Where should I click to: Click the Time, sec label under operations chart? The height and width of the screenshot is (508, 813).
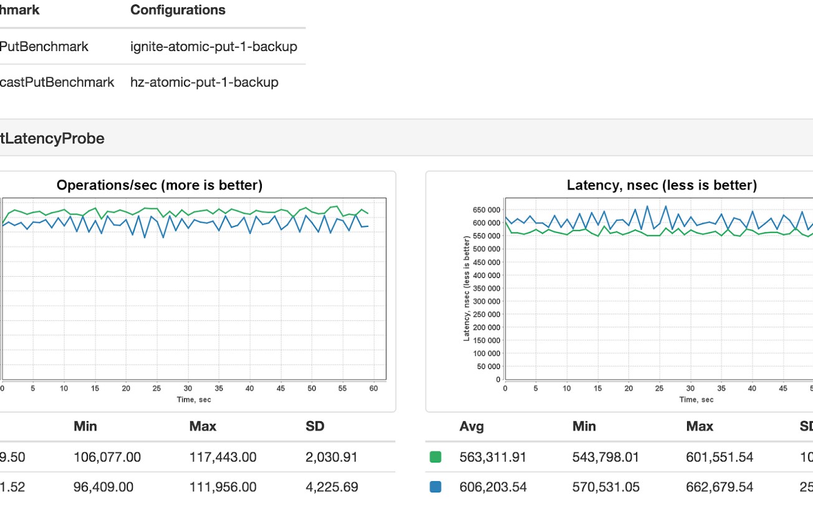click(193, 400)
